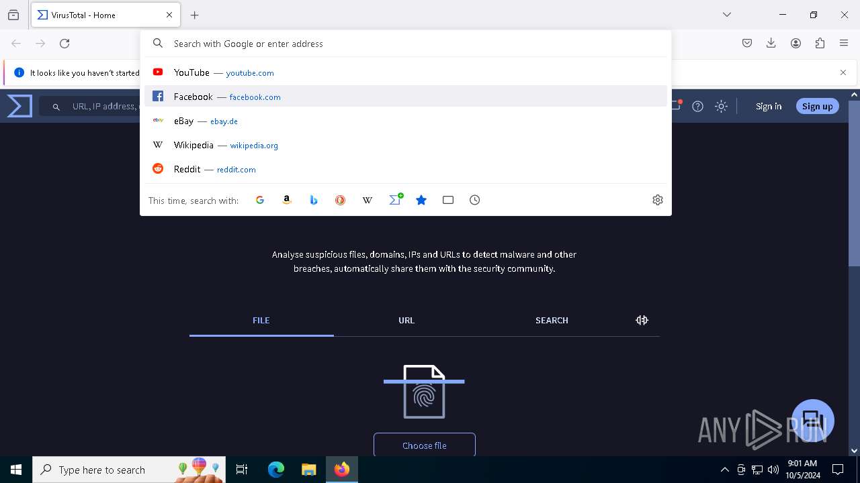Reload the current page
The width and height of the screenshot is (860, 483).
tap(64, 44)
